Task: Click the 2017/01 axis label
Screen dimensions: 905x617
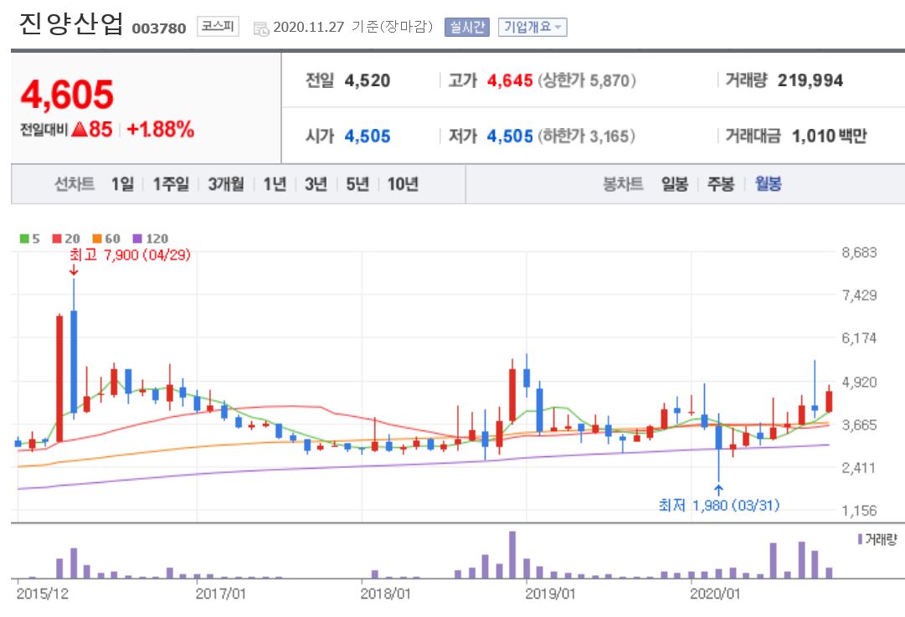Action: tap(220, 594)
